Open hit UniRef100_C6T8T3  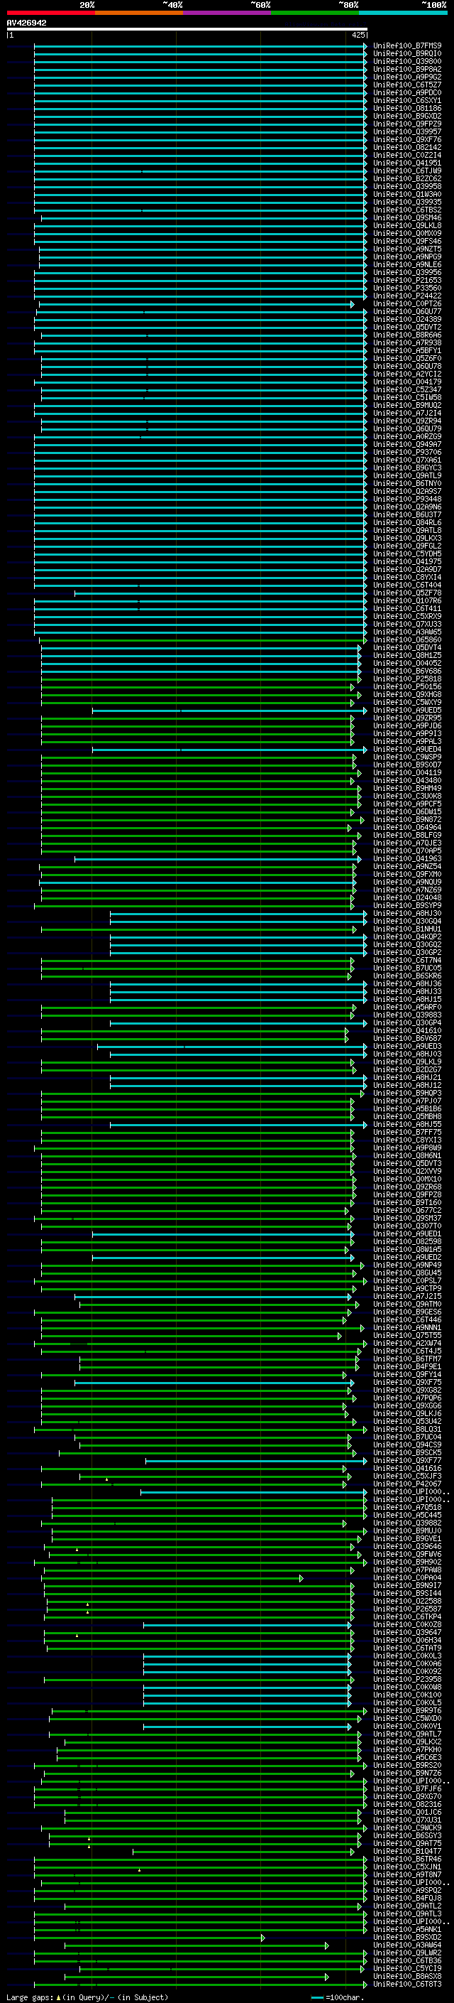point(407,1984)
